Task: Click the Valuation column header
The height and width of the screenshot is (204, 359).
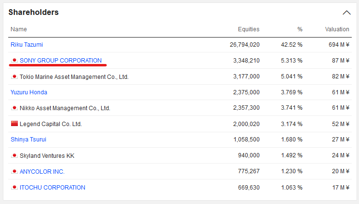Action: [337, 29]
